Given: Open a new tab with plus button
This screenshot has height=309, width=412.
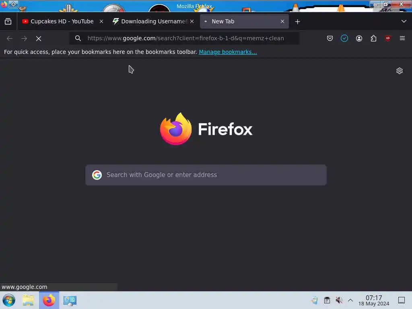Looking at the screenshot, I should [297, 22].
